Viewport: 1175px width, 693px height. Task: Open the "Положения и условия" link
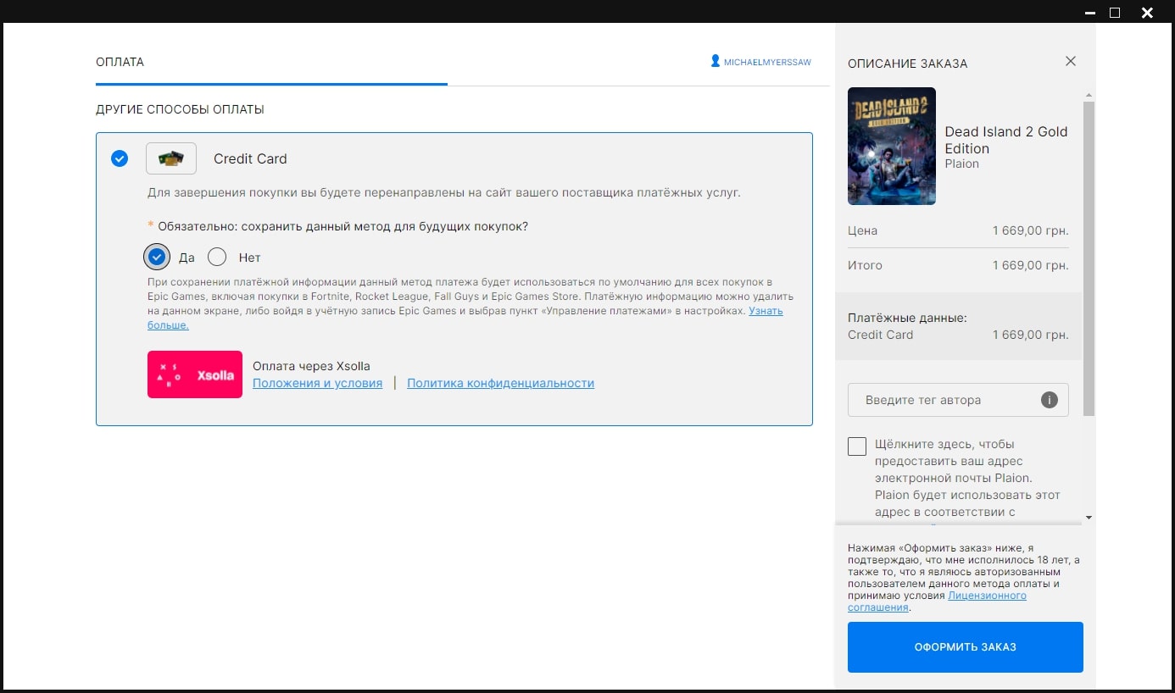pos(317,383)
